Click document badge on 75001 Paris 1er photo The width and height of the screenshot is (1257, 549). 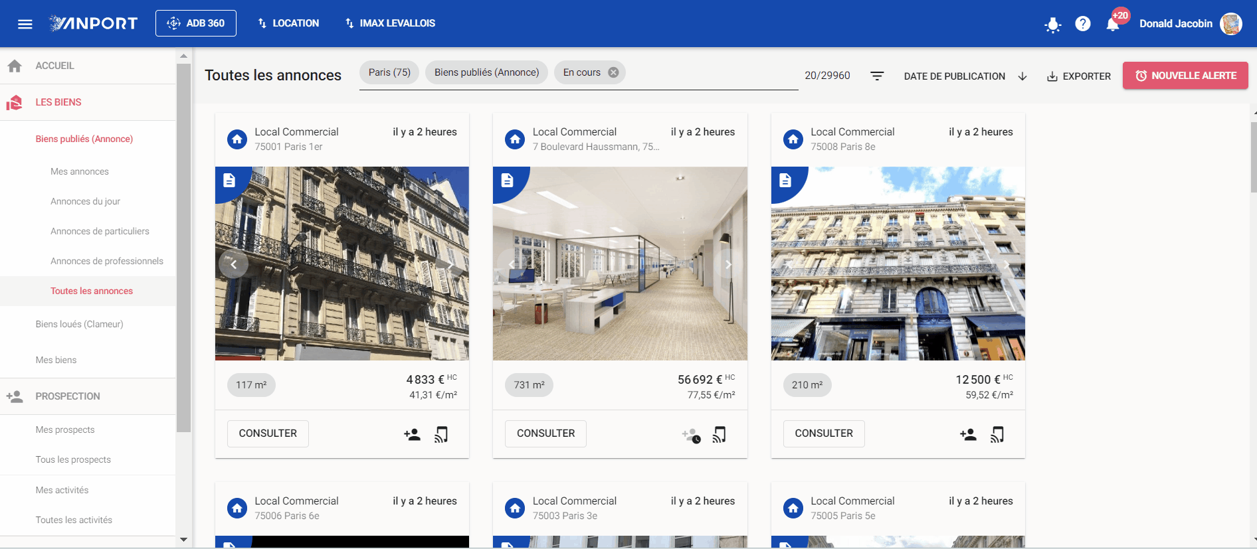pos(229,180)
